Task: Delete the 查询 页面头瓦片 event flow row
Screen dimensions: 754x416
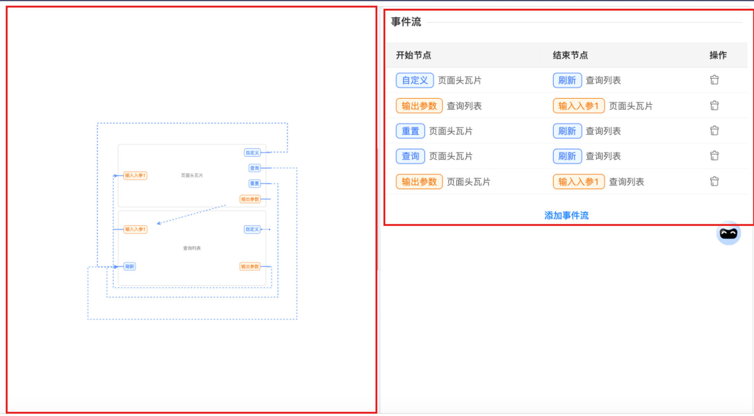Action: click(x=714, y=156)
